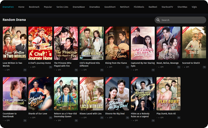
Task: Click the Divorce No Big Deal title link
Action: point(115,113)
